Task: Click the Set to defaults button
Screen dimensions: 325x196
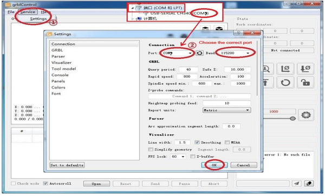Action: pos(67,165)
